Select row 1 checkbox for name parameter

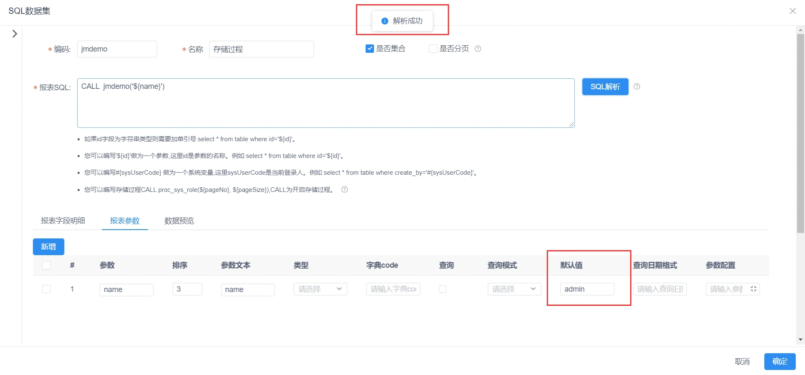click(x=47, y=289)
